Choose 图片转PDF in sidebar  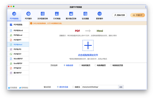coord(18,73)
